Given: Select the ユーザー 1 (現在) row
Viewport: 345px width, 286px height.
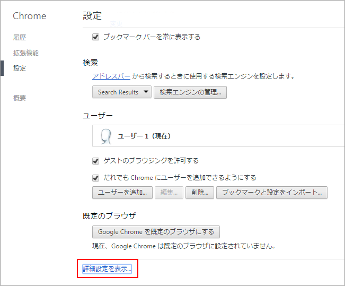Looking at the screenshot, I should (x=218, y=136).
